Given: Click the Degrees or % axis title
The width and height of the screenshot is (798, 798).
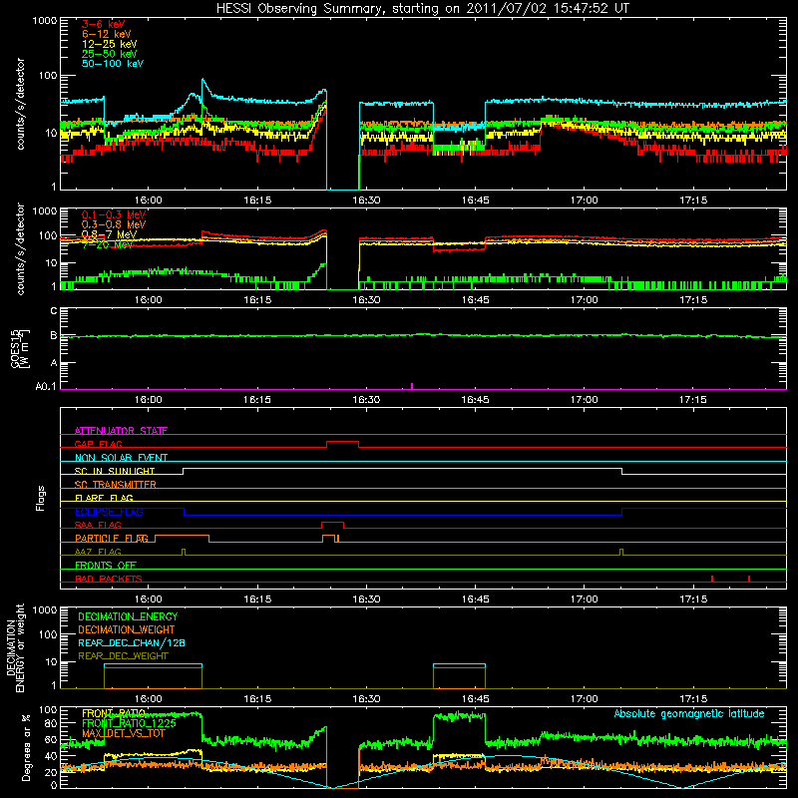Looking at the screenshot, I should click(26, 747).
